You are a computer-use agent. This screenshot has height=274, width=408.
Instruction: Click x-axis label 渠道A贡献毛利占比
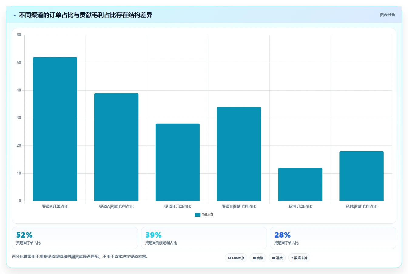(x=116, y=207)
